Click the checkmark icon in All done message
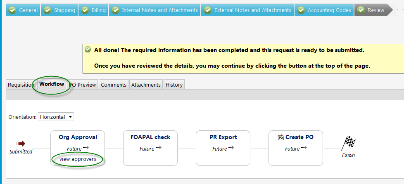Image resolution: width=404 pixels, height=184 pixels. 88,50
